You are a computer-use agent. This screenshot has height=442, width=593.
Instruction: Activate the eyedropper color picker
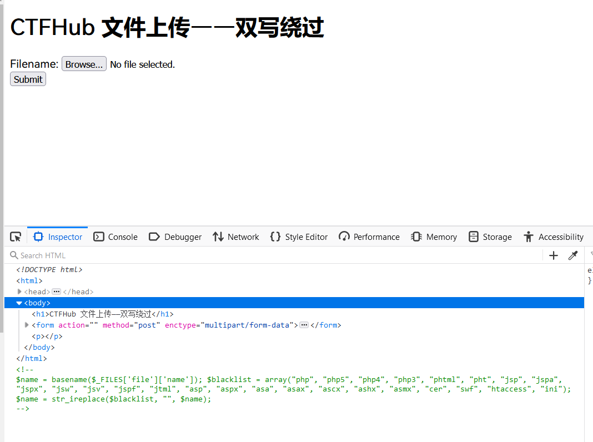pos(573,255)
